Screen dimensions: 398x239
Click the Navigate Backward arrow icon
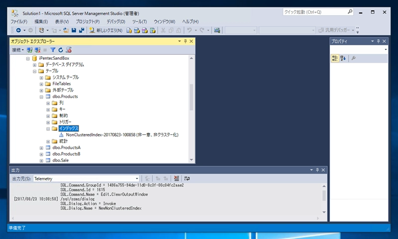18,30
